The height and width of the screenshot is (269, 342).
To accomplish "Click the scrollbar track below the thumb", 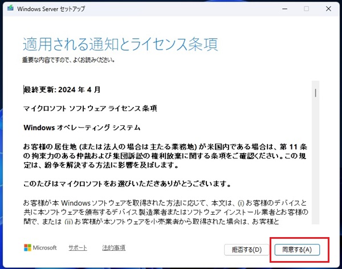I will pyautogui.click(x=315, y=171).
